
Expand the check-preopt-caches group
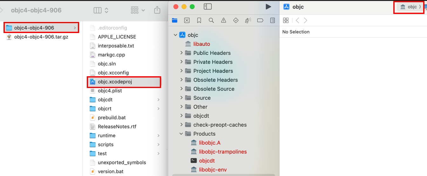(181, 125)
